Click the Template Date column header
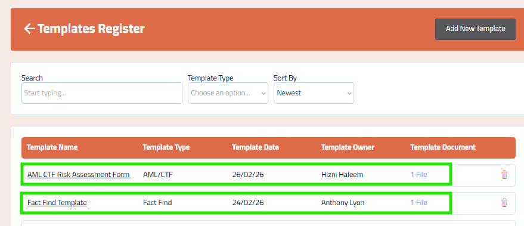524x226 pixels. tap(255, 147)
